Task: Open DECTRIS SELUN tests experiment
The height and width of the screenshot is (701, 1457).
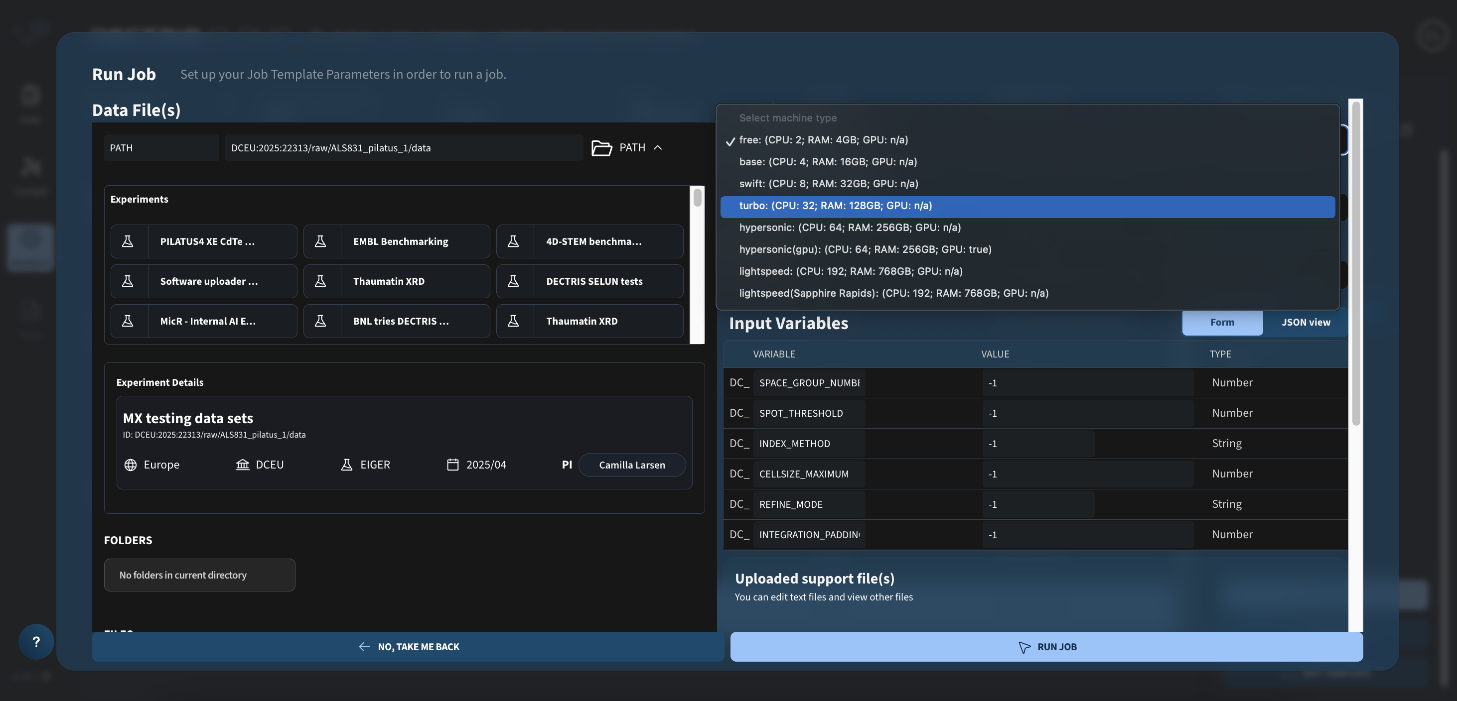Action: click(589, 281)
